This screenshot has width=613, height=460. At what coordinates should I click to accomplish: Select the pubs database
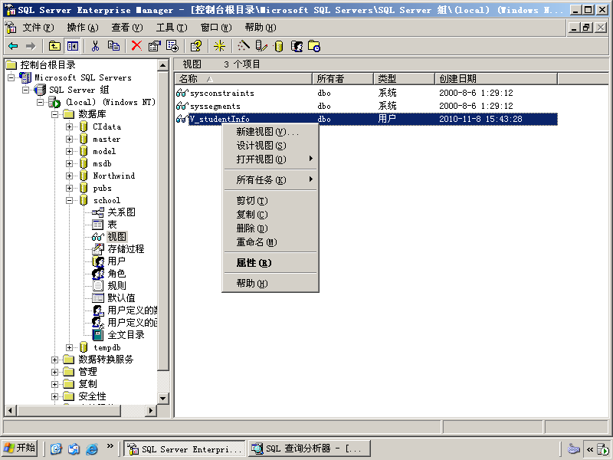click(x=102, y=188)
